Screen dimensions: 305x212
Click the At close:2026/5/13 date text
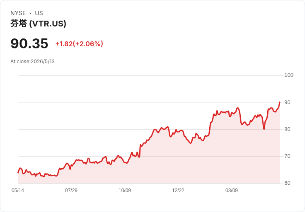click(32, 62)
